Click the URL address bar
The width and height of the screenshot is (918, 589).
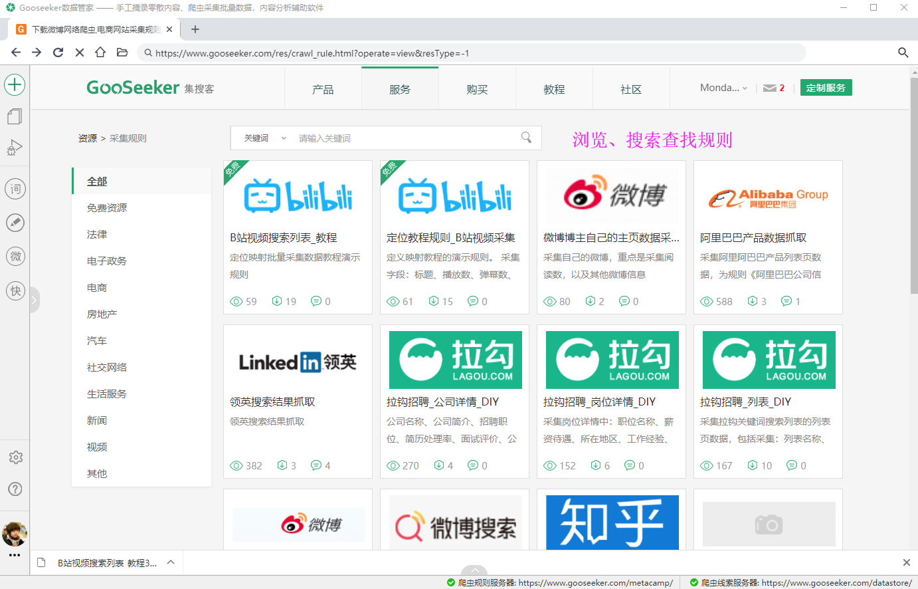pyautogui.click(x=472, y=53)
